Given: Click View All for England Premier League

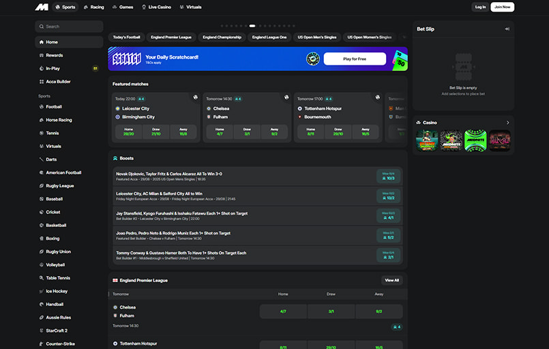Looking at the screenshot, I should point(391,280).
